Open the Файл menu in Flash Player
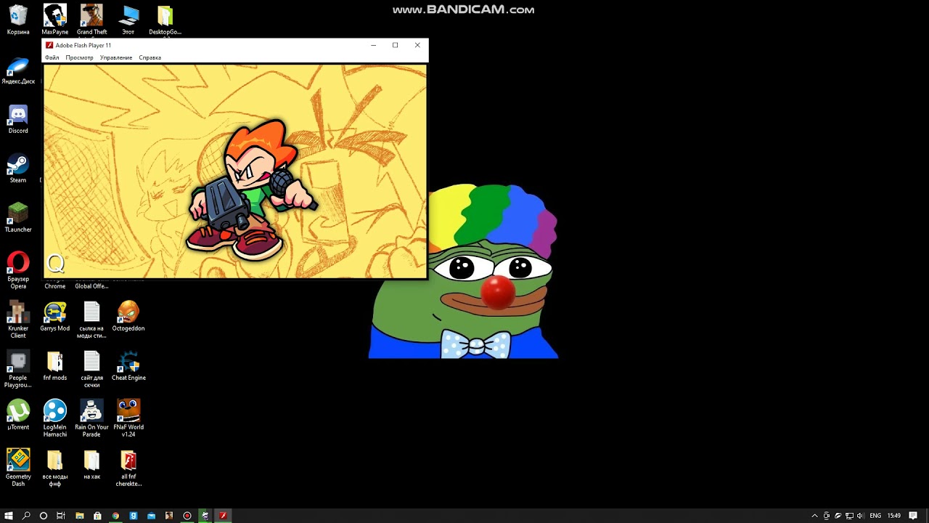The width and height of the screenshot is (929, 523). (x=52, y=57)
